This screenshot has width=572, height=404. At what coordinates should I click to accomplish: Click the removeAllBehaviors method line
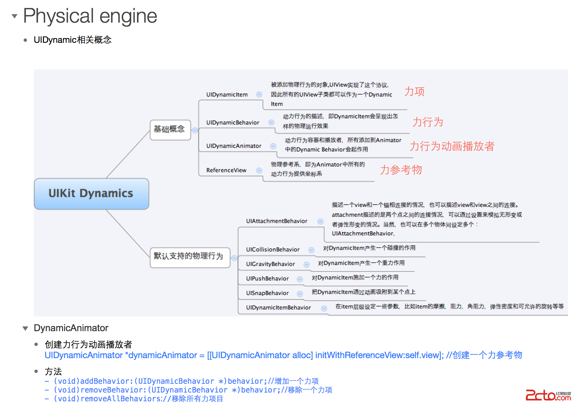point(134,399)
